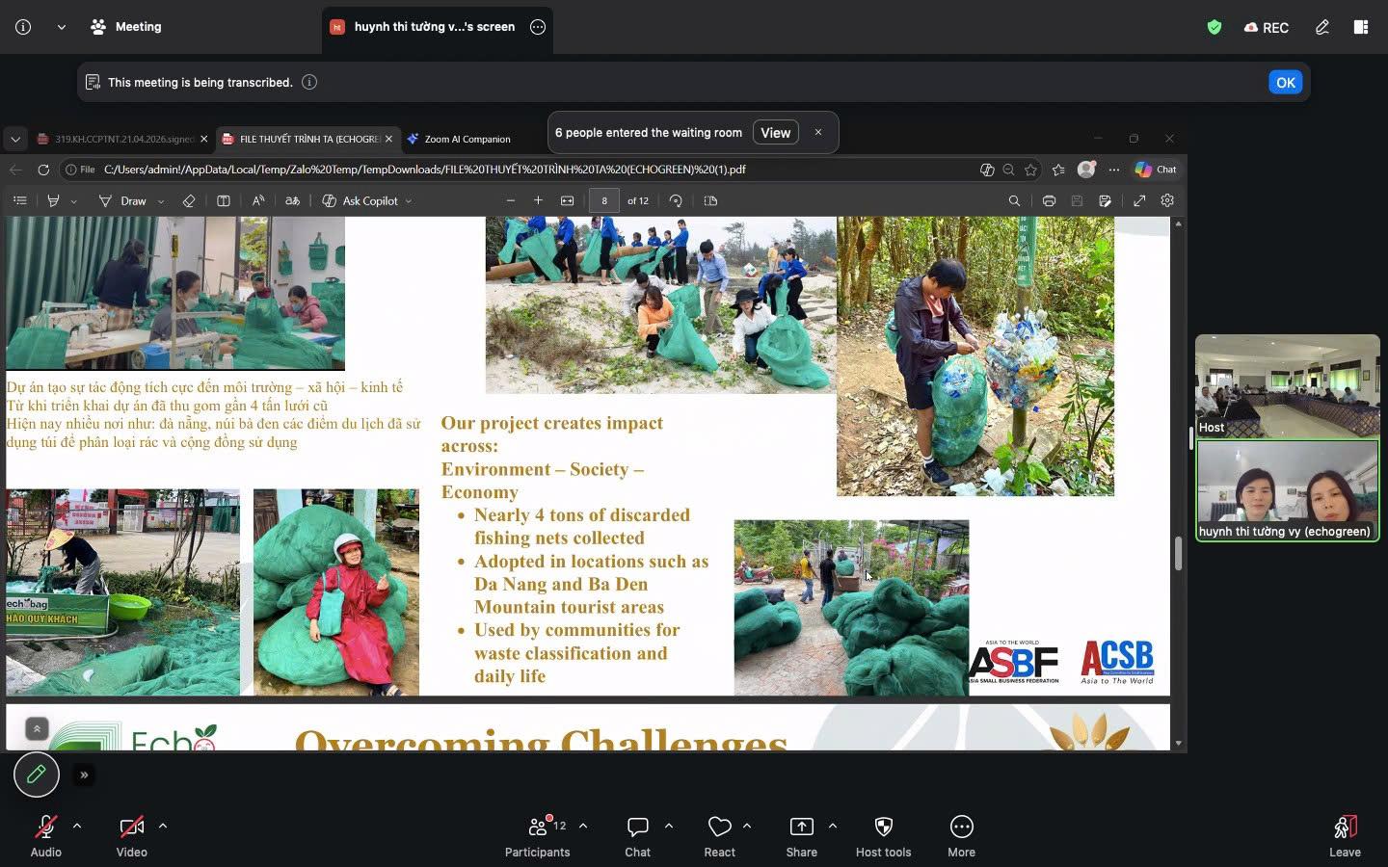
Task: Click View for waiting room notification
Action: click(775, 133)
